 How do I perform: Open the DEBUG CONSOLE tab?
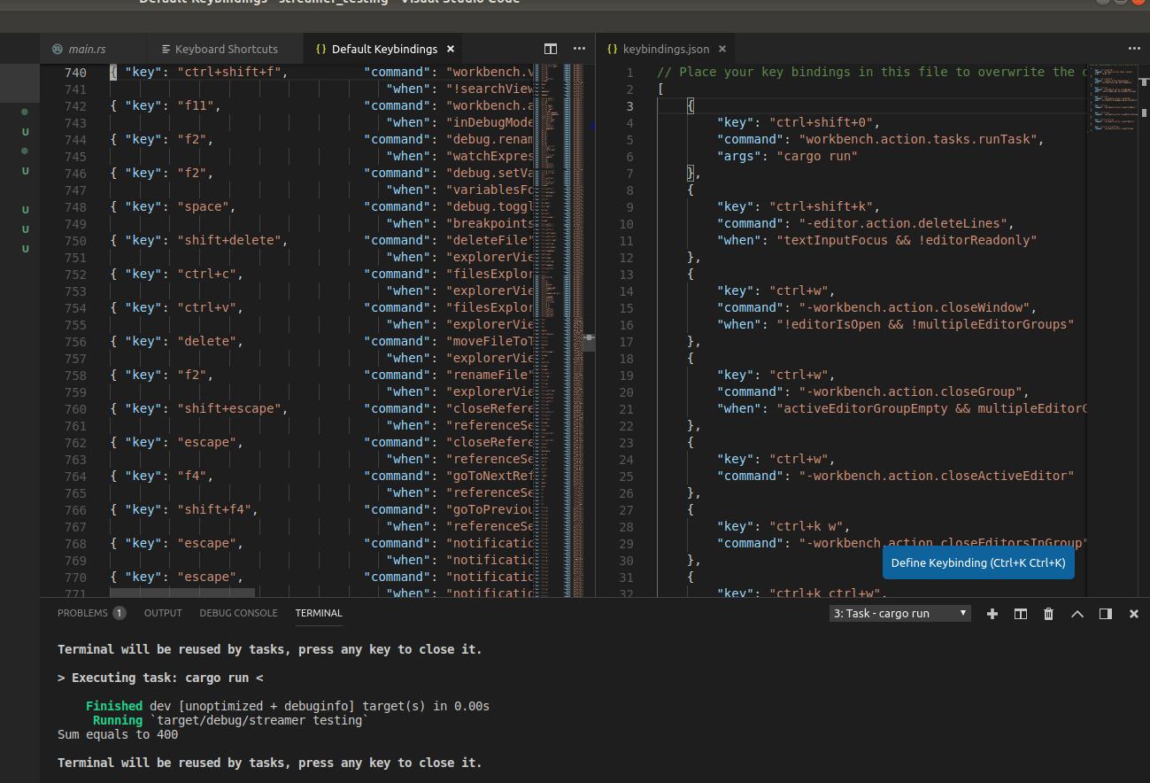(x=238, y=613)
